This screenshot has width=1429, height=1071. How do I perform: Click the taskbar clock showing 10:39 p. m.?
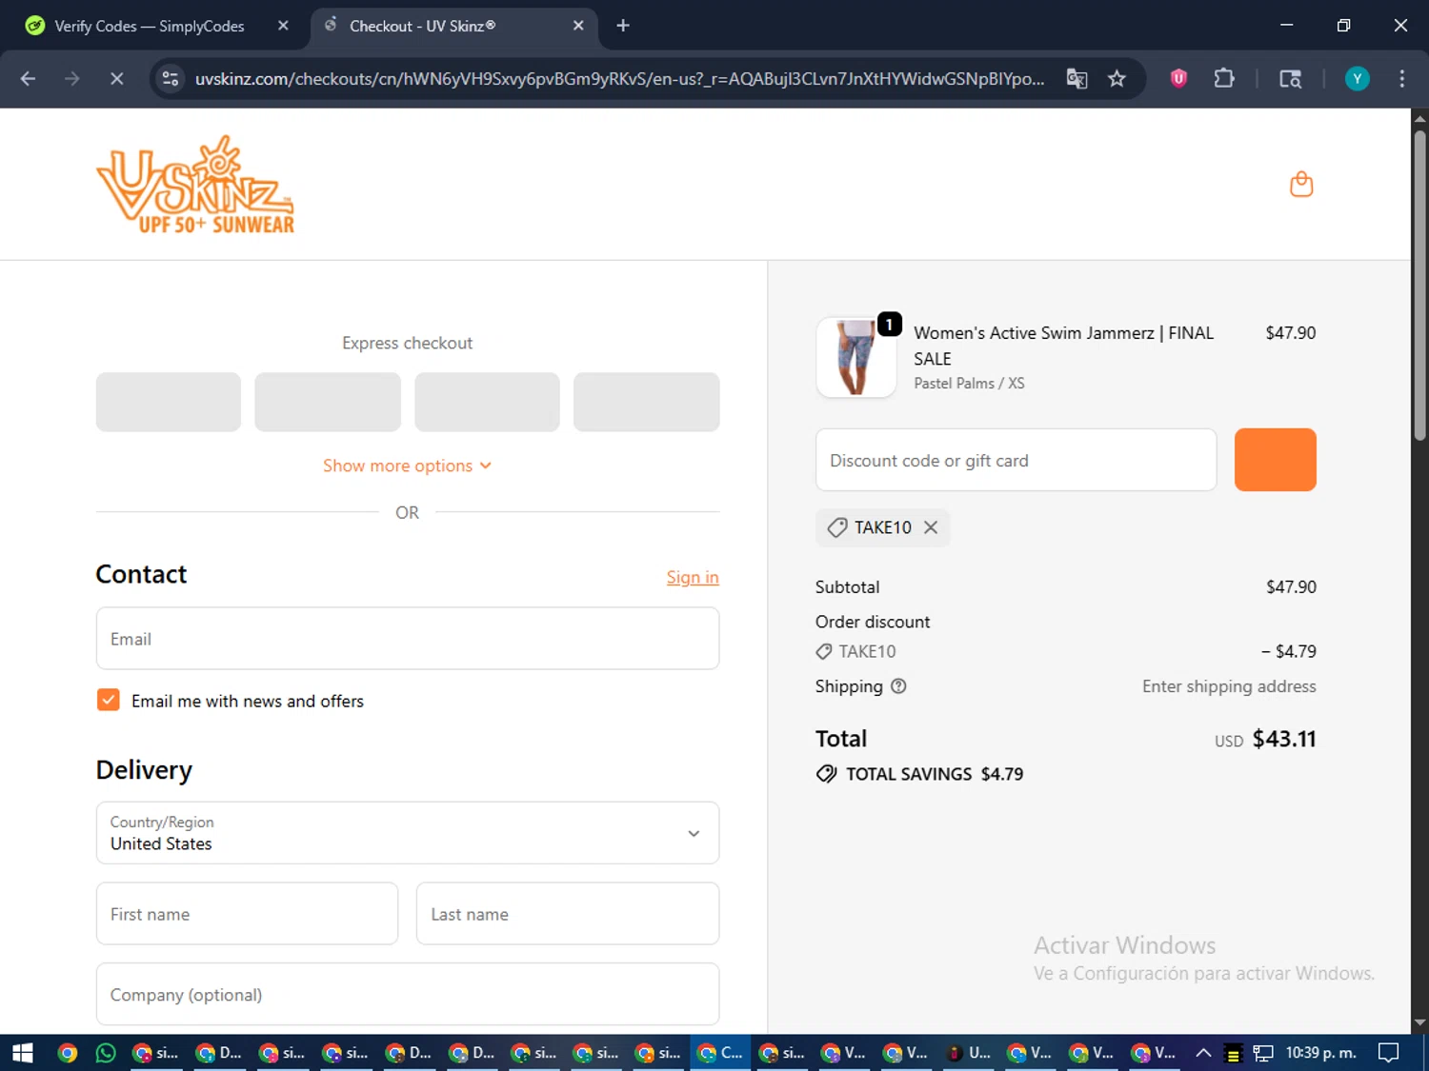(x=1320, y=1053)
